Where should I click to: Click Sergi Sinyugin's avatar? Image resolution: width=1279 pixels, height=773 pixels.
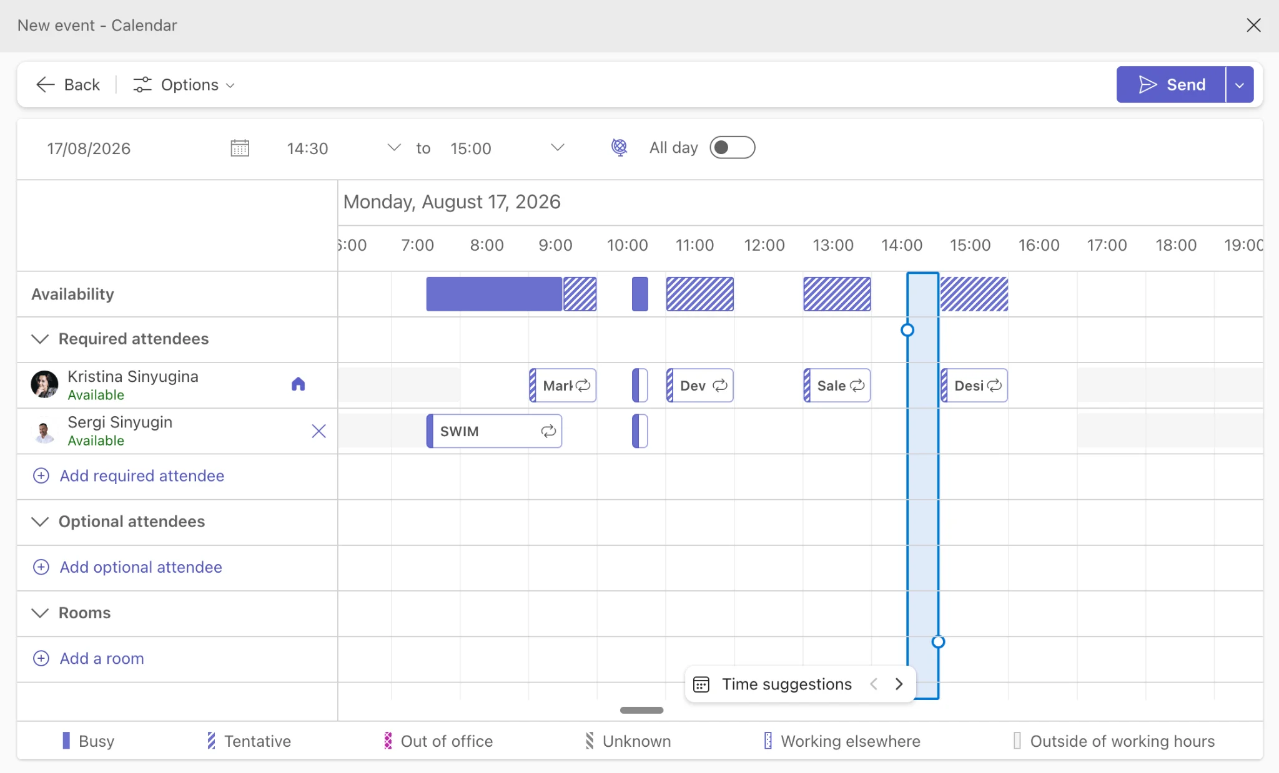pos(44,431)
